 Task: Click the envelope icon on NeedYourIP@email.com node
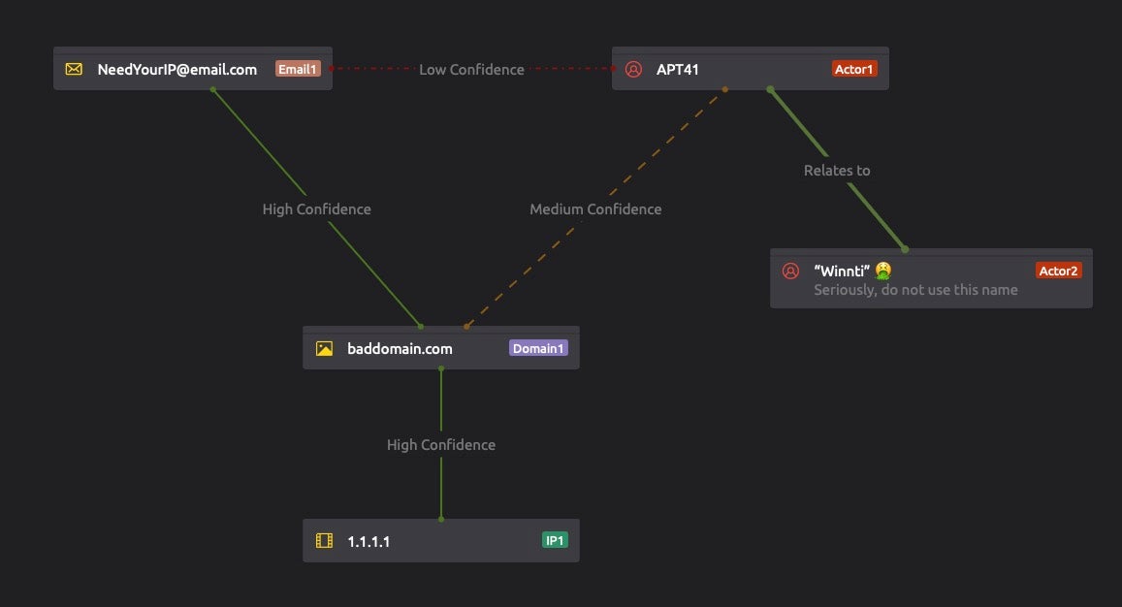pos(74,70)
